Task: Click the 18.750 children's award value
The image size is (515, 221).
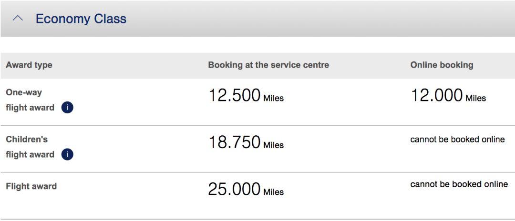Action: click(x=235, y=142)
